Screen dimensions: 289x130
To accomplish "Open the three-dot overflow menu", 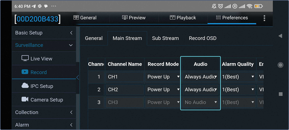I will [264, 18].
